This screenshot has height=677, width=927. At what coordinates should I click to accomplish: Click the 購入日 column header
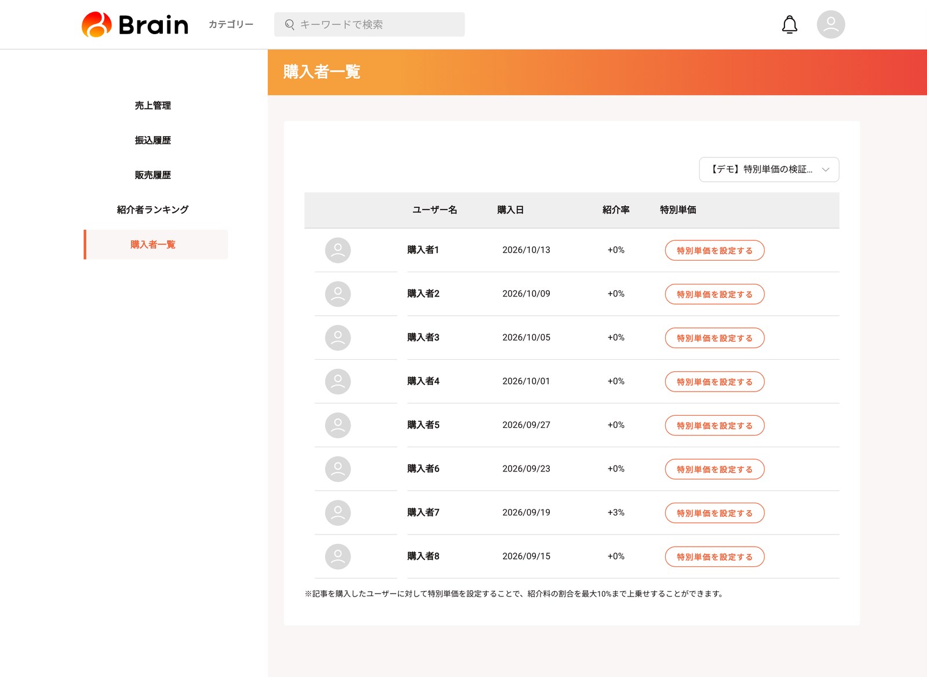(510, 210)
